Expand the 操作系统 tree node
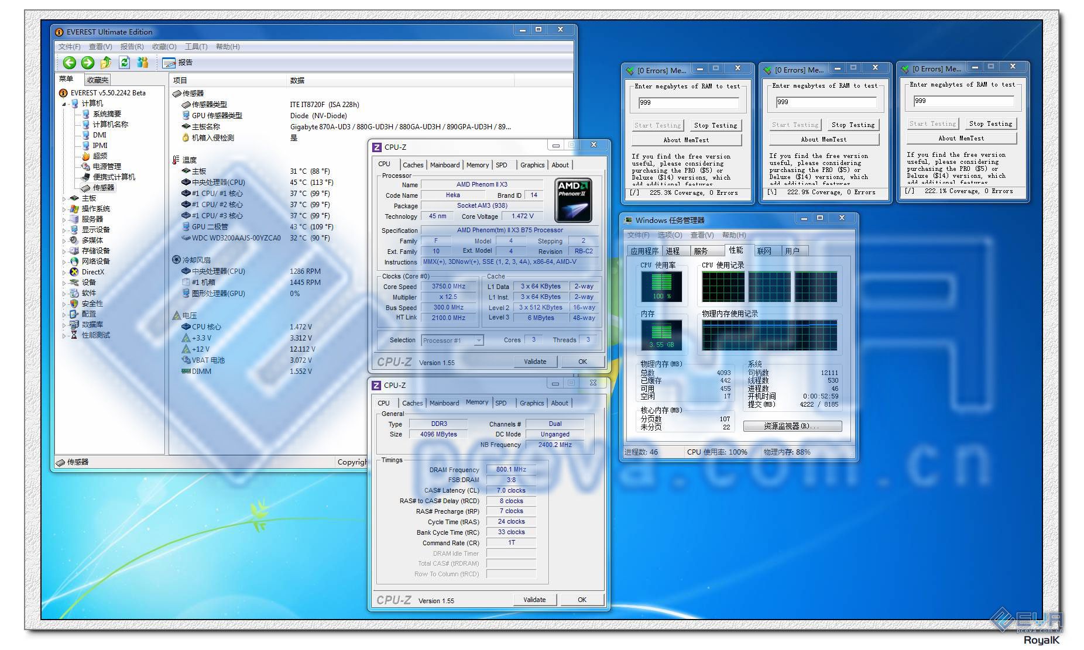Image resolution: width=1084 pixels, height=650 pixels. click(64, 209)
